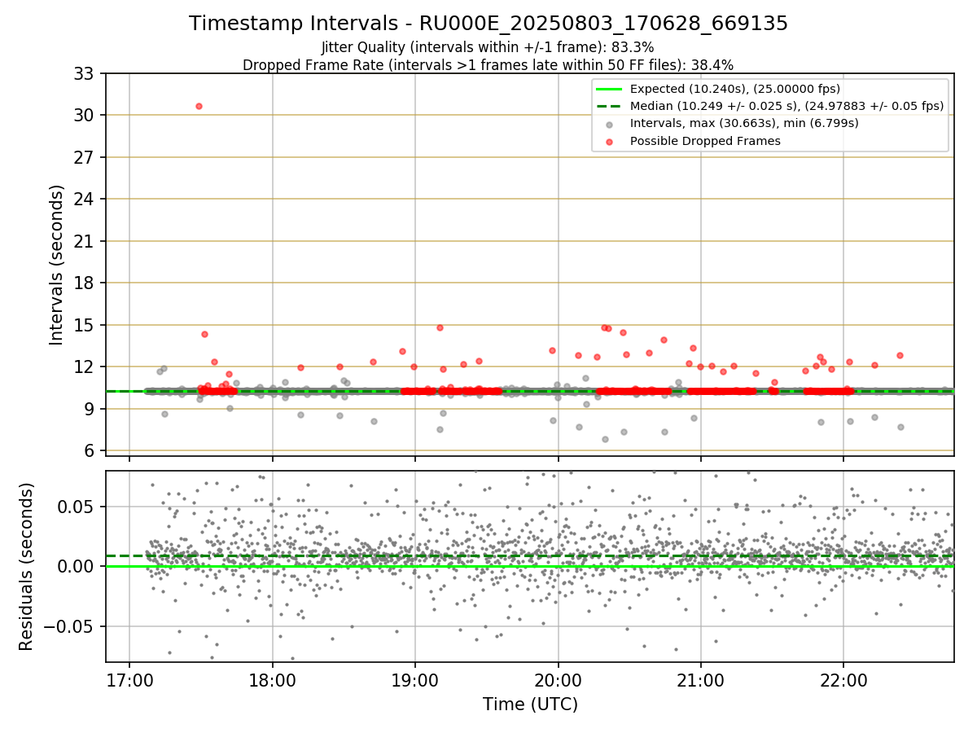Click the red outlier point near 30.6 seconds
The height and width of the screenshot is (733, 977).
click(199, 106)
